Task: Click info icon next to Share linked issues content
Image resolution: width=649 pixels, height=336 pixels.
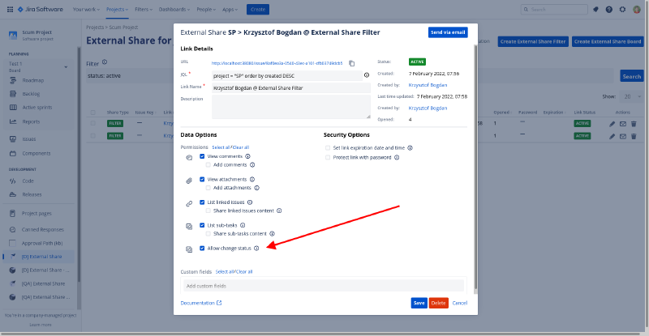Action: point(279,211)
